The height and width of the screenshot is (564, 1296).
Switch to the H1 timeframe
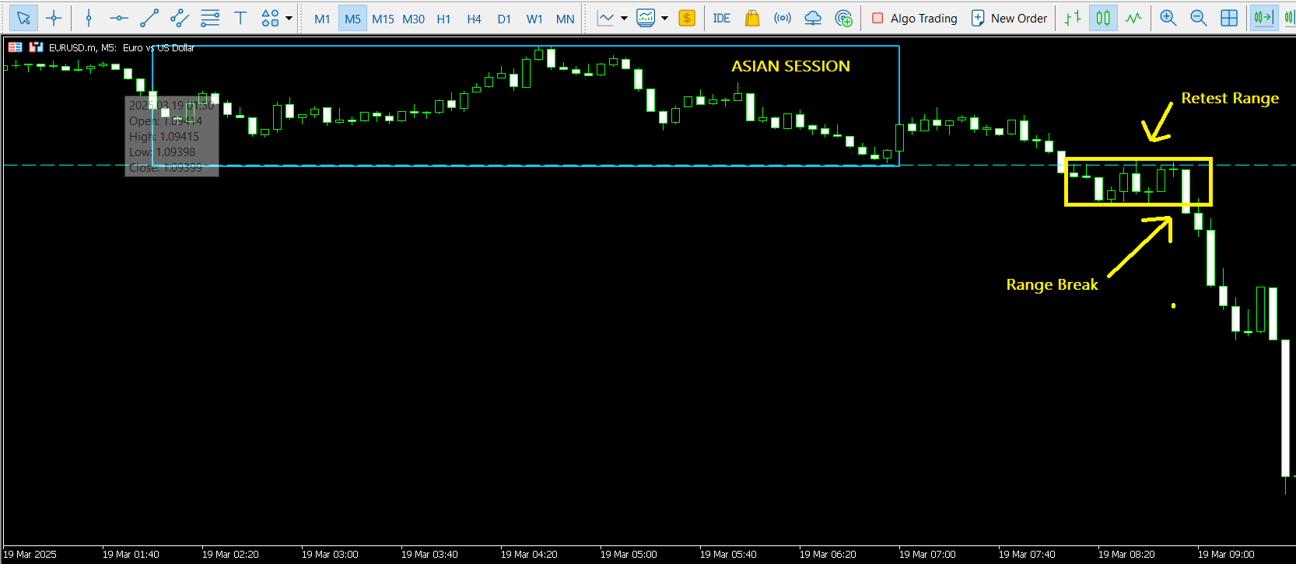point(443,19)
